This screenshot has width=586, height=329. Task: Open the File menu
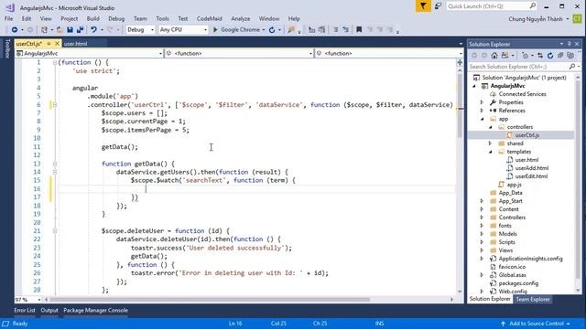pos(8,18)
